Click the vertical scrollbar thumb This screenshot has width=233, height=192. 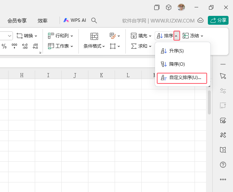209,102
